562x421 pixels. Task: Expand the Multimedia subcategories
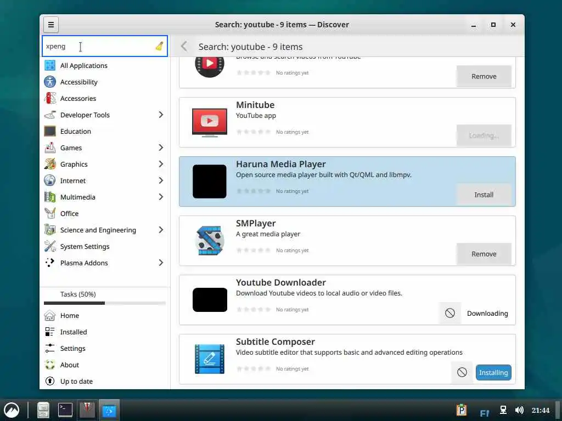click(x=161, y=197)
